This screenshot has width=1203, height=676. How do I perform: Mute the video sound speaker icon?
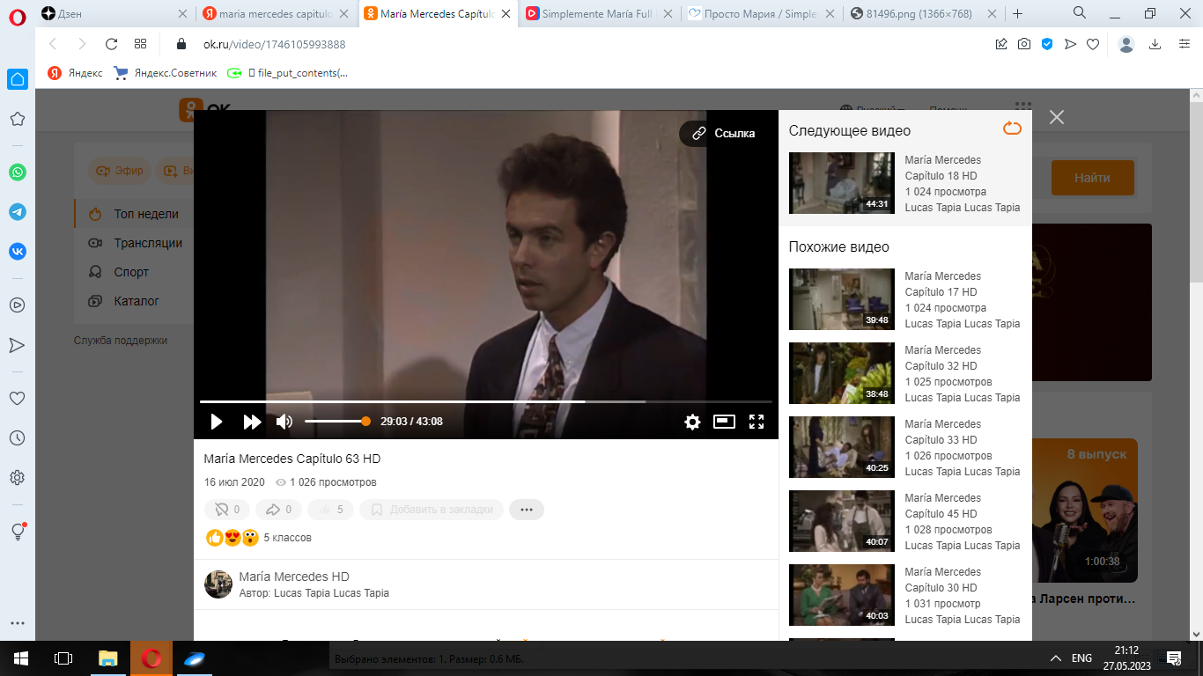284,422
